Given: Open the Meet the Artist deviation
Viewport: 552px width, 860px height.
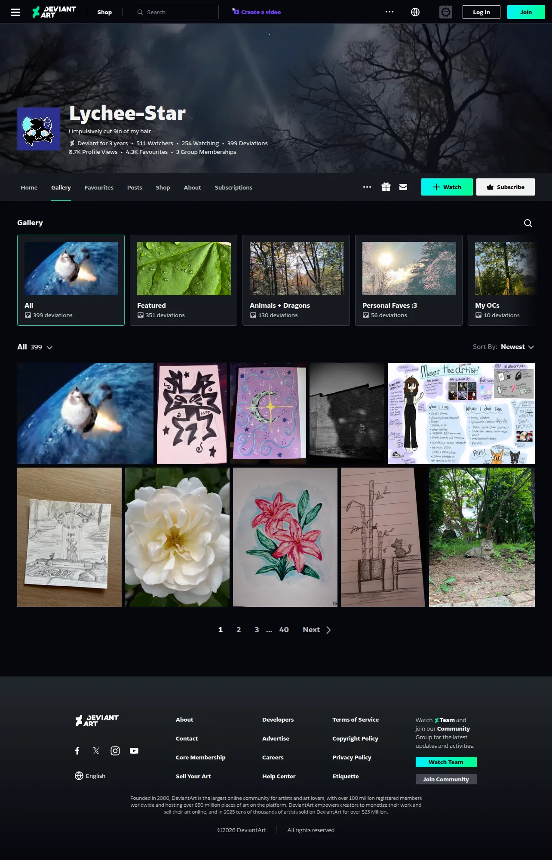Looking at the screenshot, I should (461, 413).
